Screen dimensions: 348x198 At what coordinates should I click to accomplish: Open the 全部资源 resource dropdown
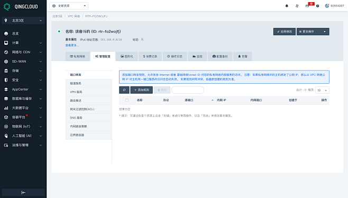pyautogui.click(x=69, y=6)
